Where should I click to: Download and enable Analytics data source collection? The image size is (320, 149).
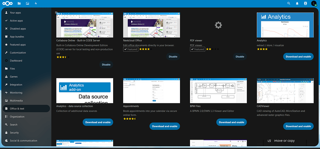(x=98, y=122)
